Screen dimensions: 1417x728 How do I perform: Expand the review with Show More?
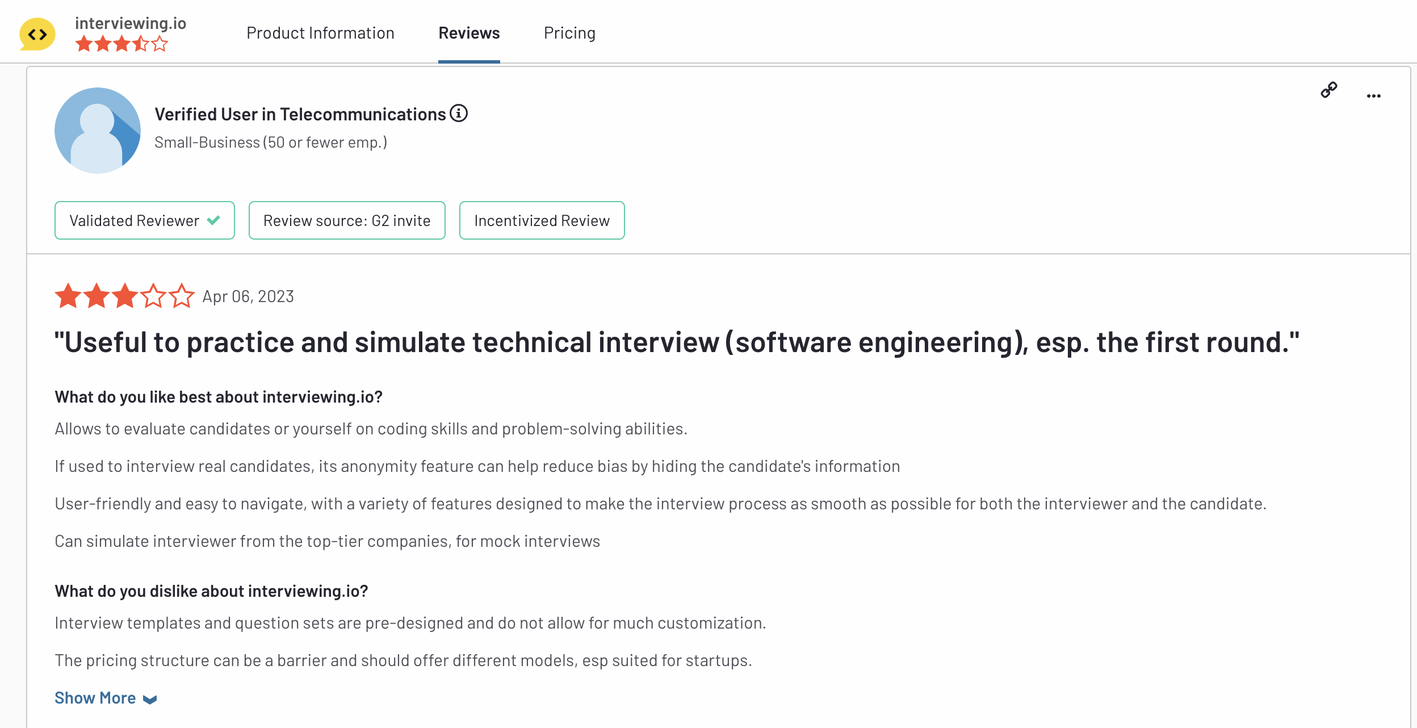pyautogui.click(x=106, y=698)
